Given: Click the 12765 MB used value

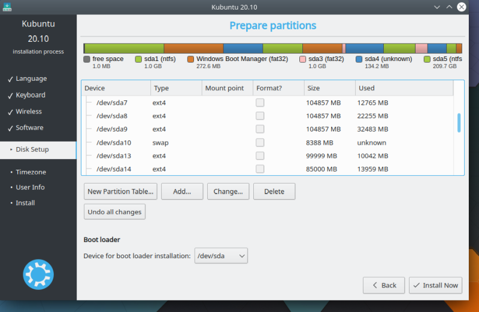Looking at the screenshot, I should (x=372, y=103).
